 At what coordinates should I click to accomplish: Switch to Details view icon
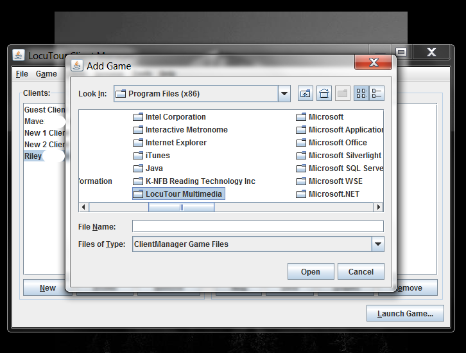click(x=377, y=94)
